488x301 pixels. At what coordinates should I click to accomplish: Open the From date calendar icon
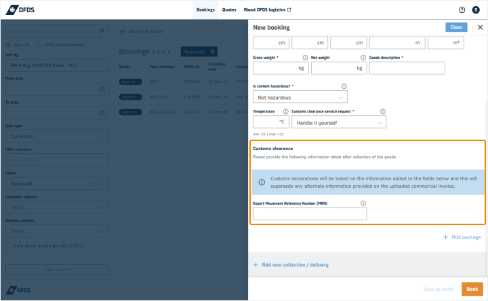pyautogui.click(x=102, y=89)
